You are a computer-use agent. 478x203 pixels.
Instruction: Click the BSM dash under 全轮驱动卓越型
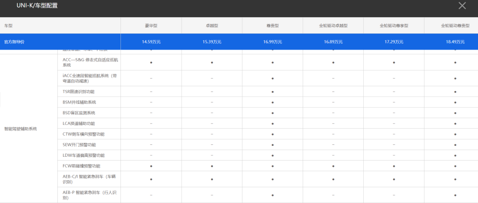(x=333, y=102)
